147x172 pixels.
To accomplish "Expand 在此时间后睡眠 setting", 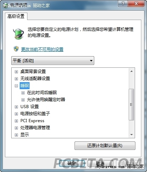I will click(23, 93).
